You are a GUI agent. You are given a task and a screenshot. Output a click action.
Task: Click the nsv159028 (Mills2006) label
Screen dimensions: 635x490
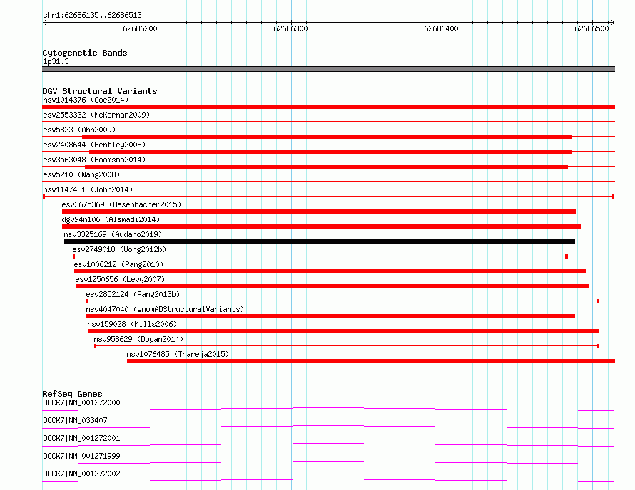[132, 324]
